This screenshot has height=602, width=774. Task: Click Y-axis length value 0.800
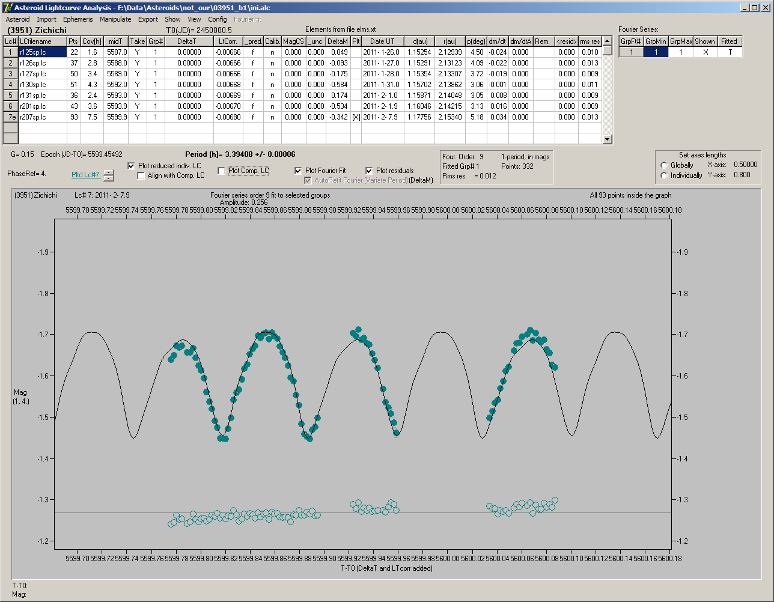coord(742,175)
